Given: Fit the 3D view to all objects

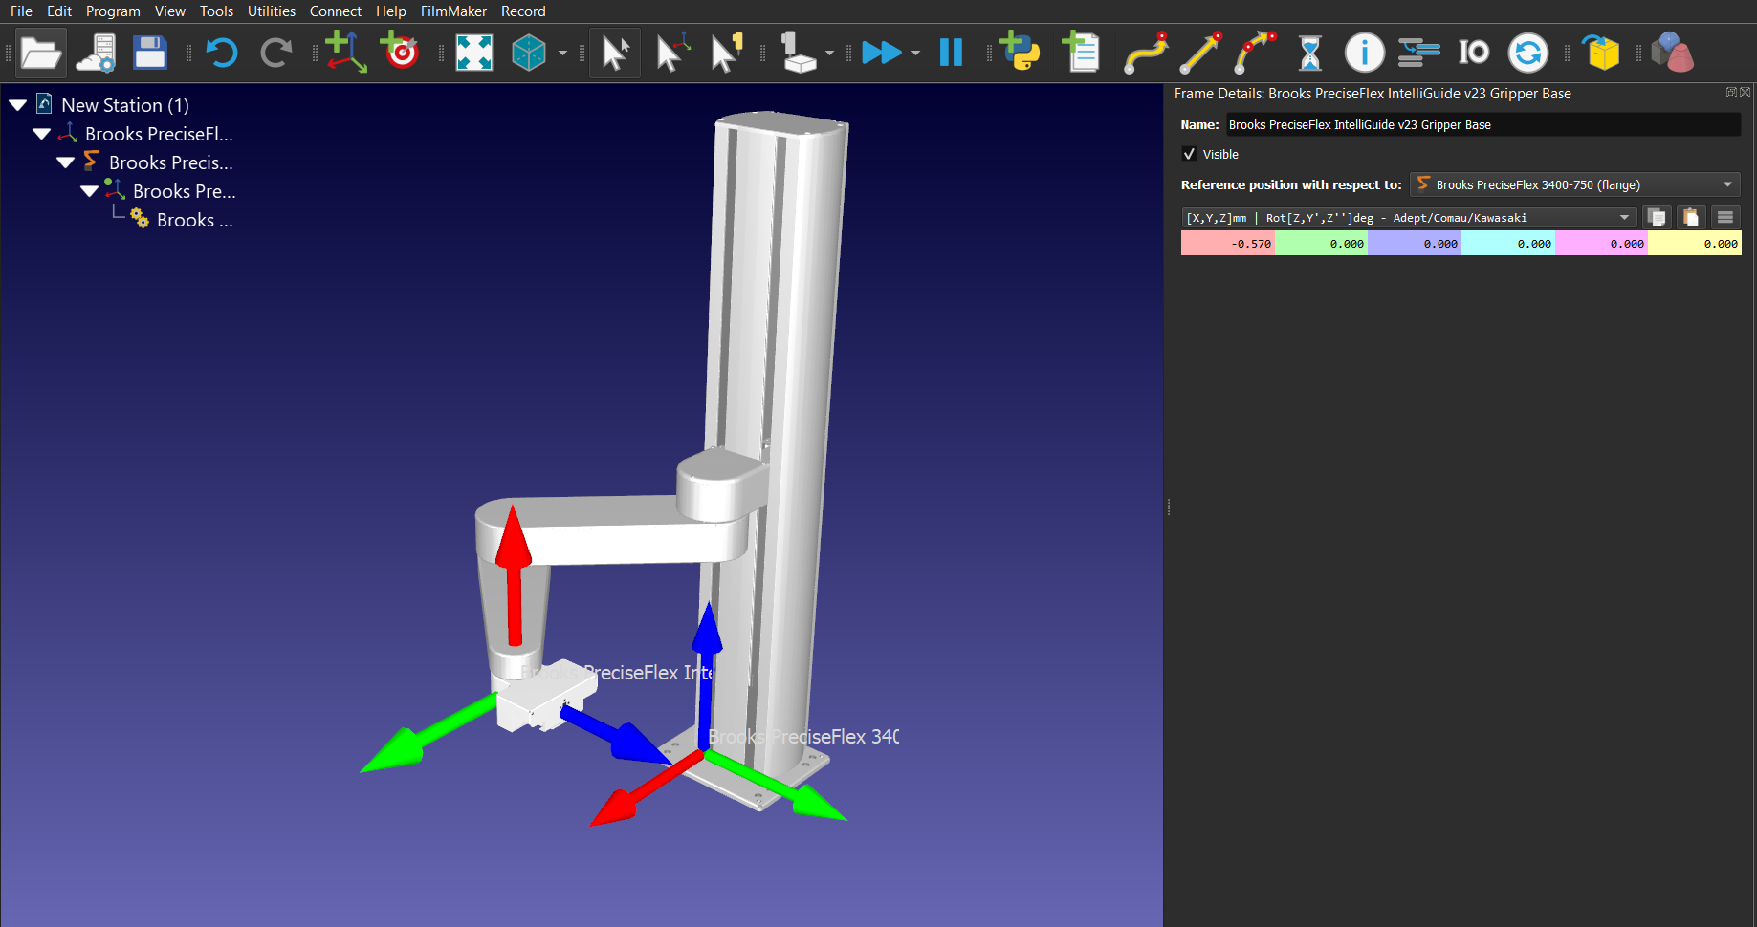Looking at the screenshot, I should tap(475, 53).
